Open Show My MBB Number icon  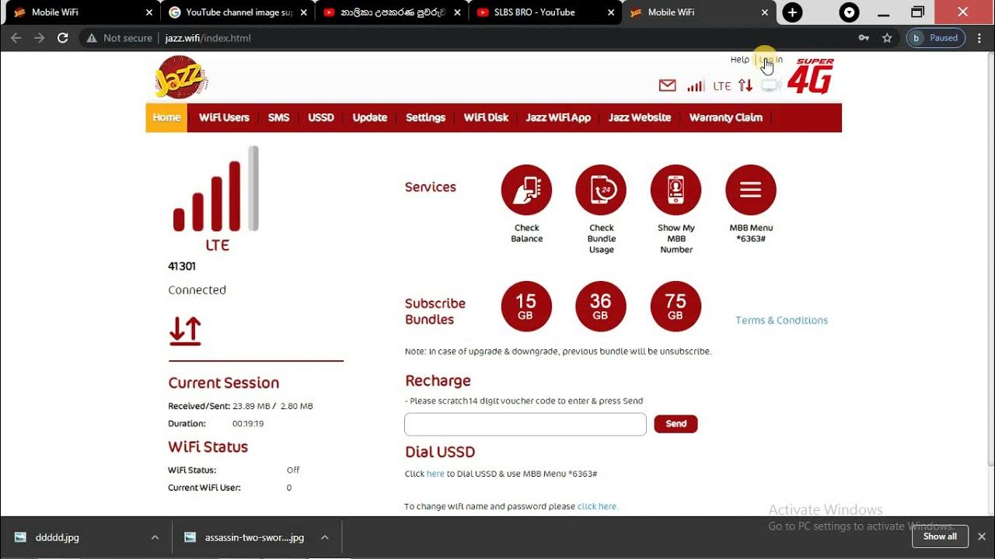pyautogui.click(x=676, y=189)
